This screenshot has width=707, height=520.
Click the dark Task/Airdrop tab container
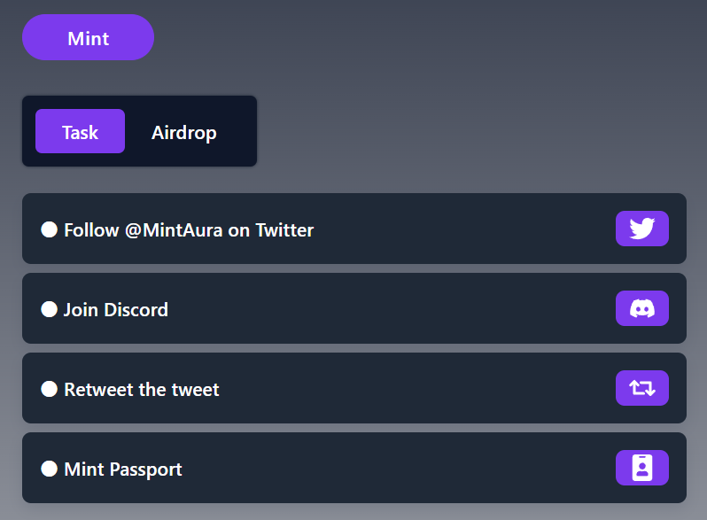pyautogui.click(x=139, y=131)
